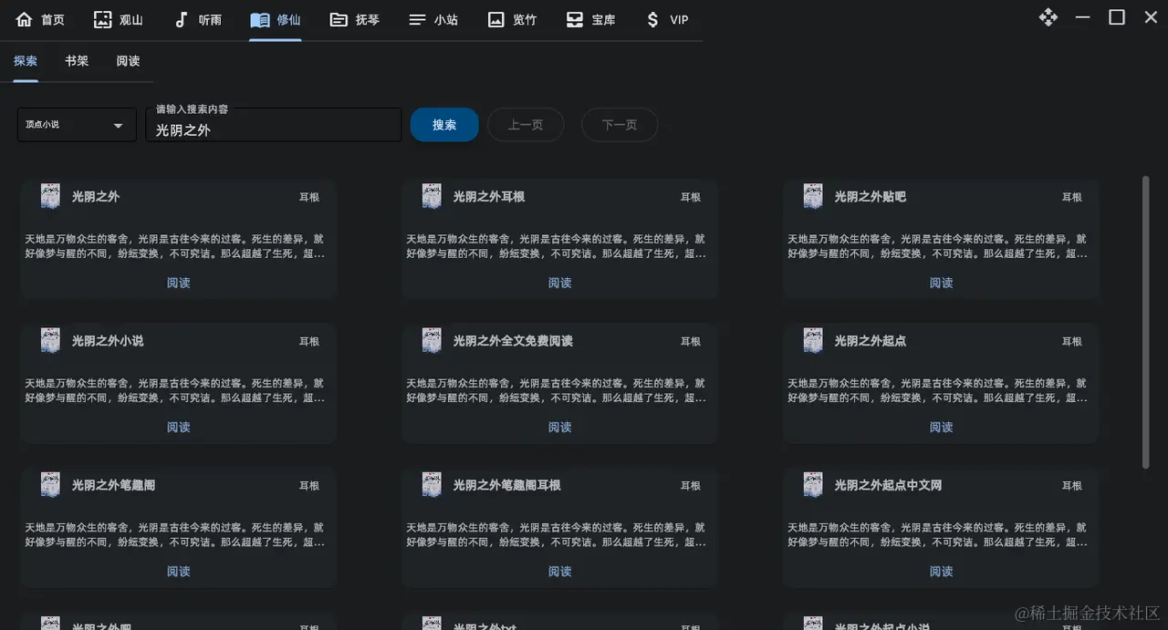Click the open book icon for 修仙
Image resolution: width=1168 pixels, height=630 pixels.
260,19
